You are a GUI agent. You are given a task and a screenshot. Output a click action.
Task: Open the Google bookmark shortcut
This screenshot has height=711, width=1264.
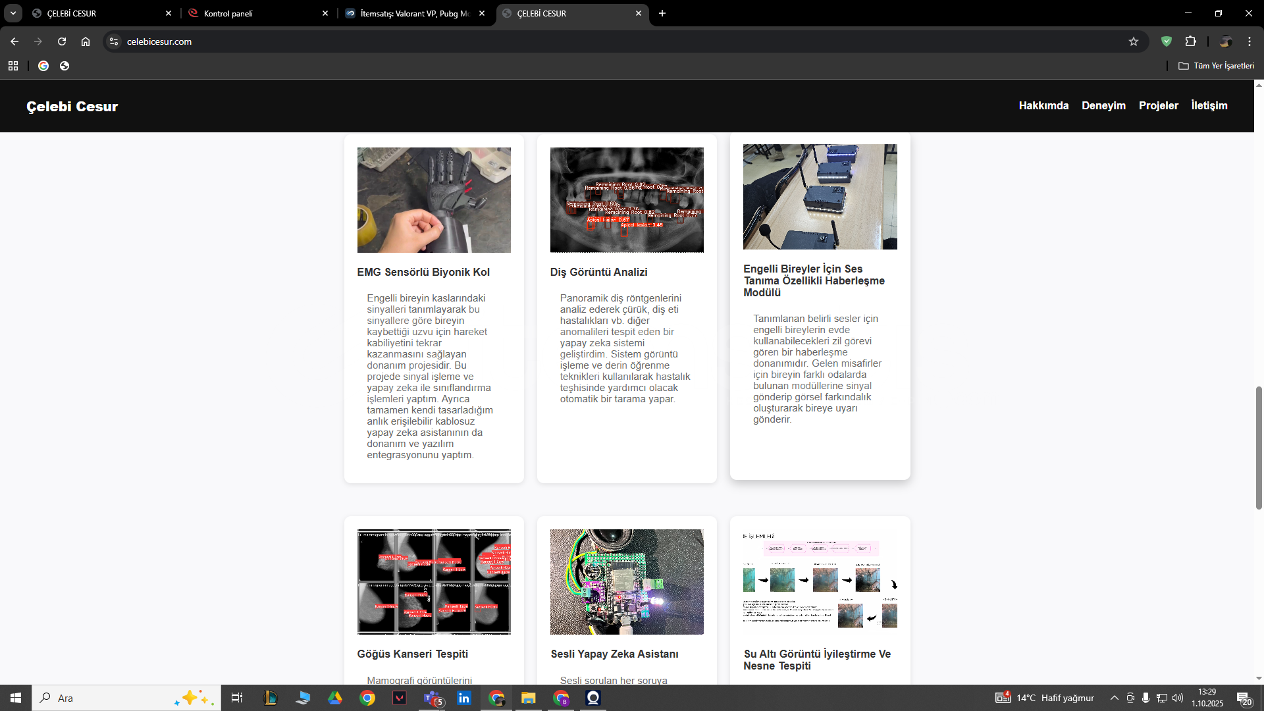pos(43,66)
